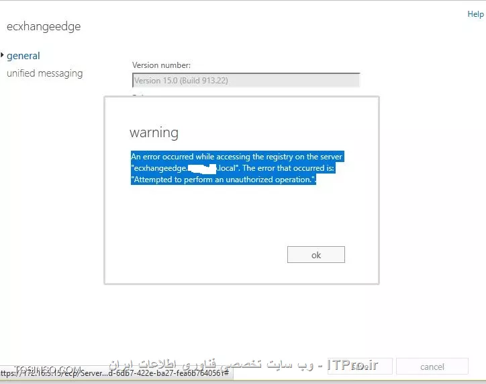Dismiss the warning with ok button
The height and width of the screenshot is (384, 486).
pyautogui.click(x=316, y=255)
